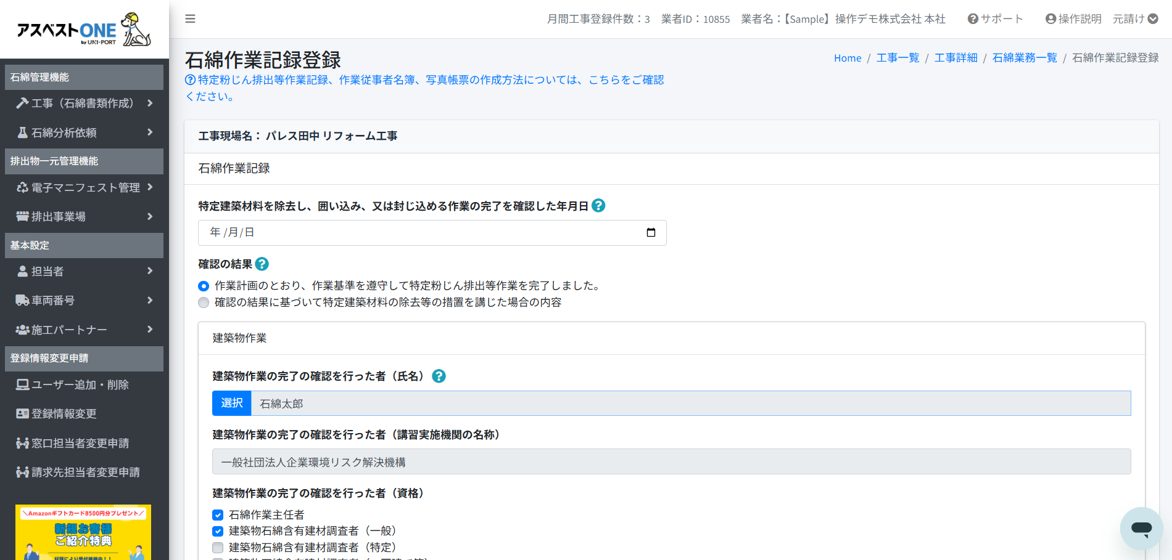Click the 講習実施機関の名称 text field

pyautogui.click(x=671, y=462)
